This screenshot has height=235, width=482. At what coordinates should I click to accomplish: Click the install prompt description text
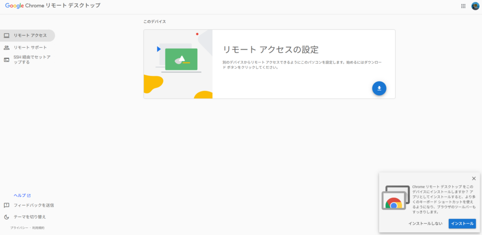pyautogui.click(x=443, y=199)
